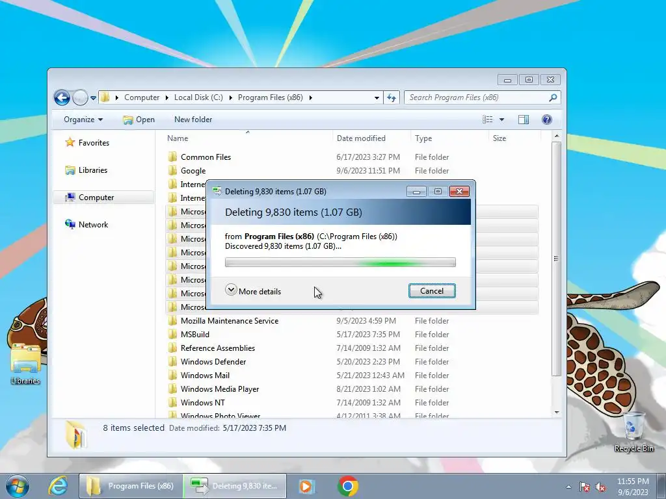Image resolution: width=666 pixels, height=499 pixels.
Task: Open the Libraries desktop icon
Action: (x=25, y=364)
